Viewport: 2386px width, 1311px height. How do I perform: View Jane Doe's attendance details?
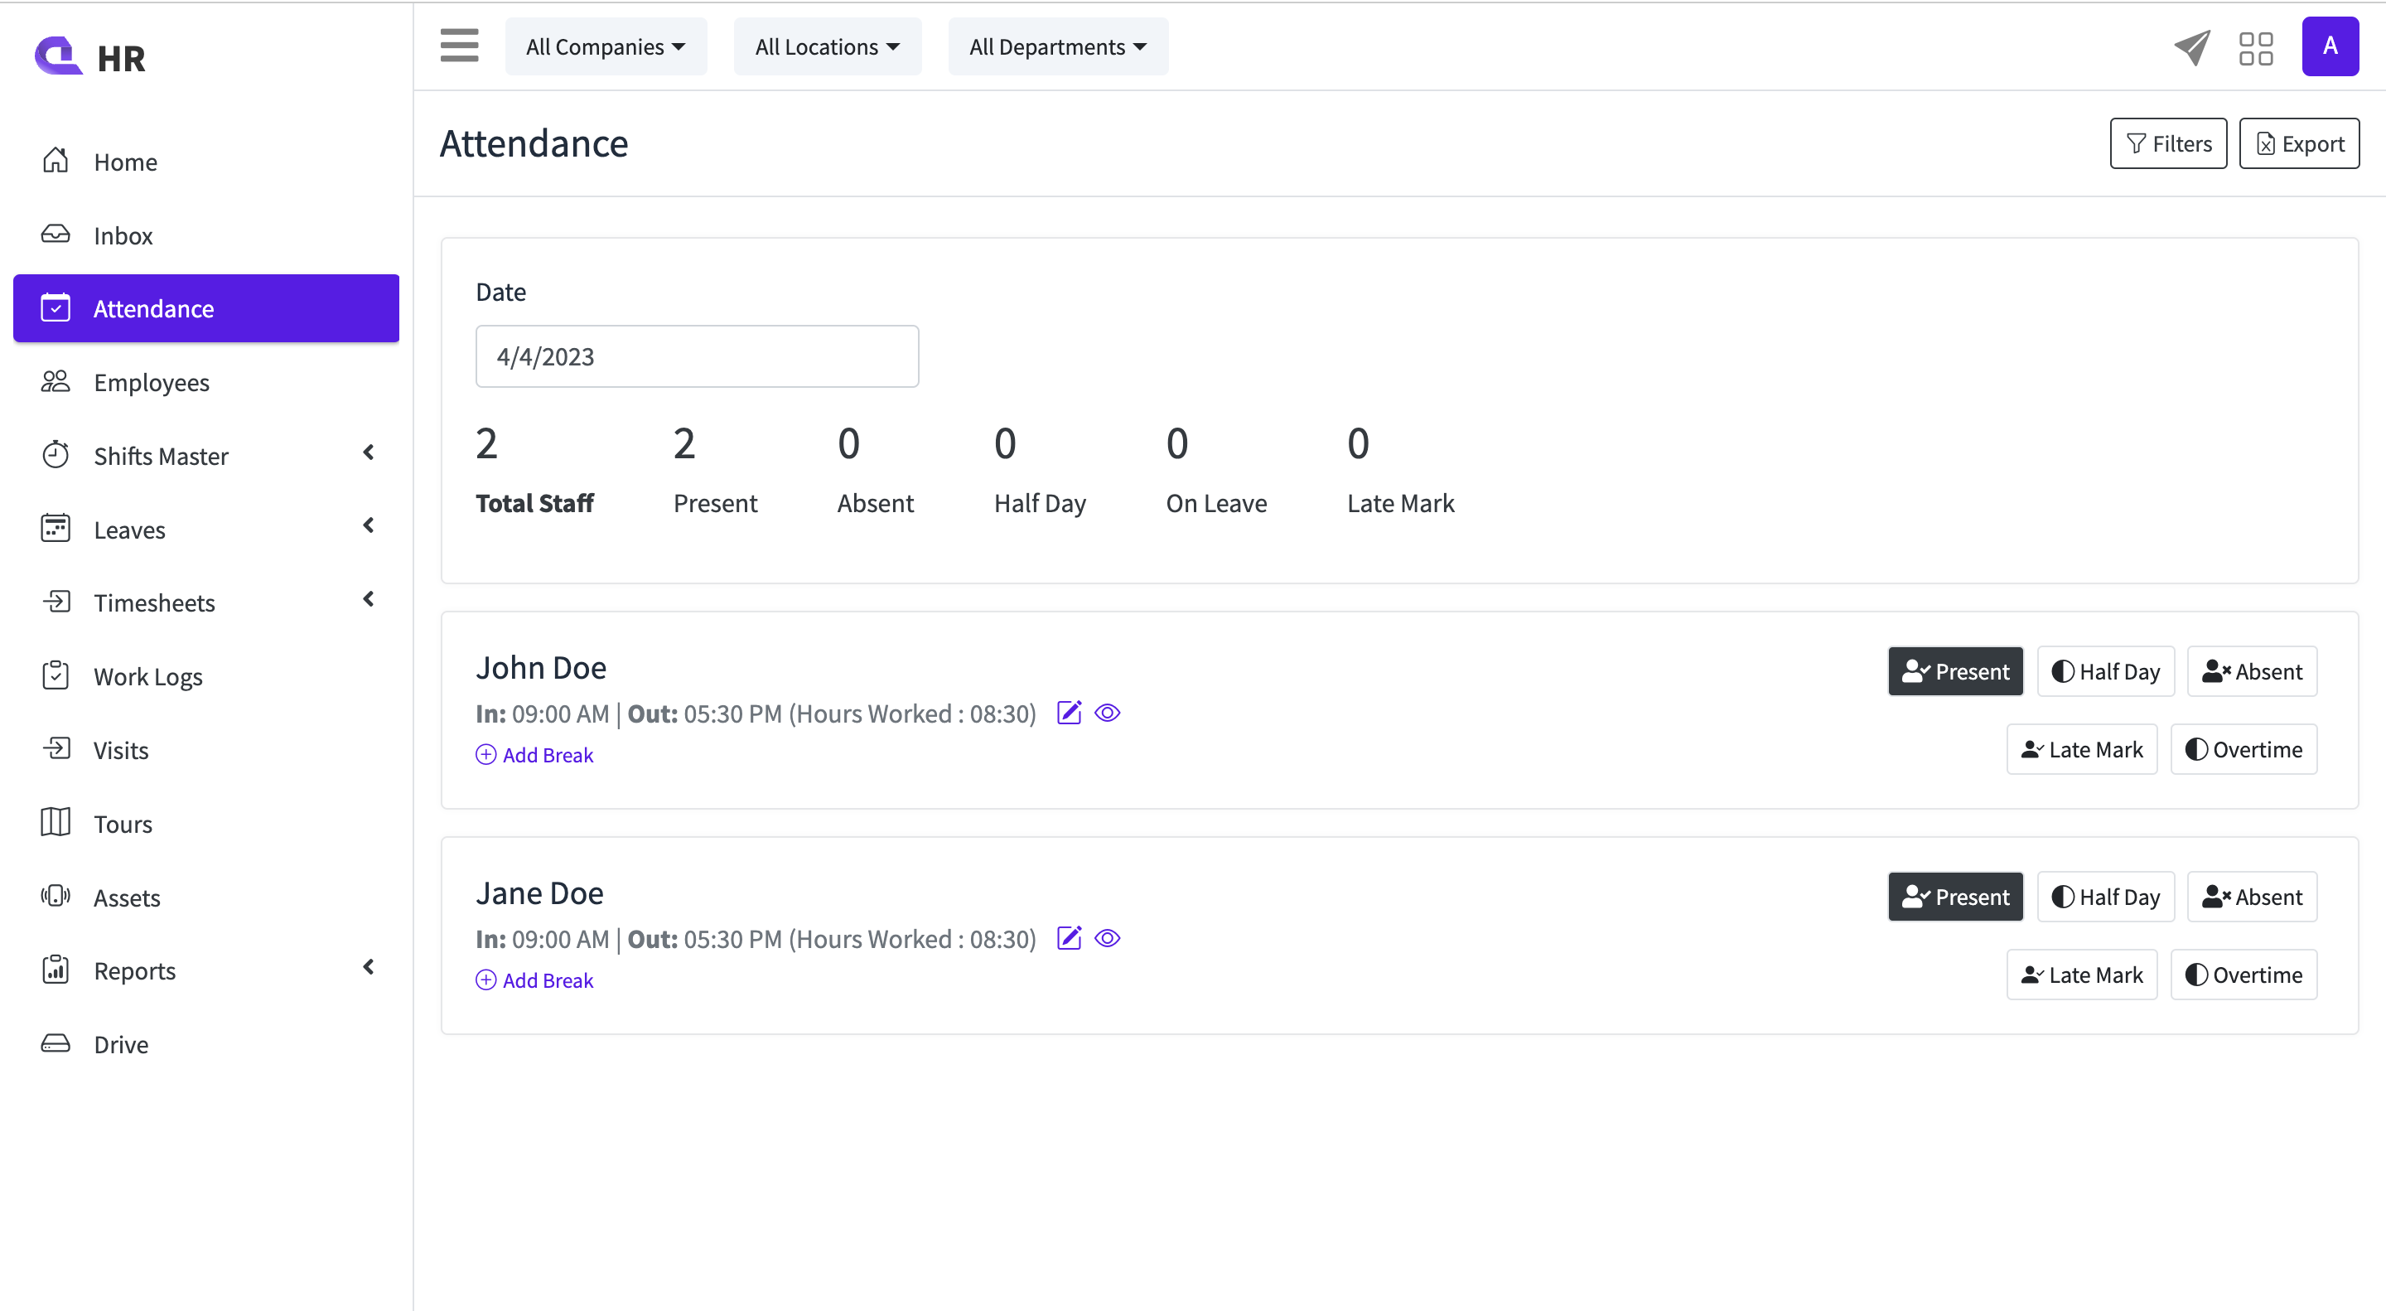pyautogui.click(x=1108, y=937)
